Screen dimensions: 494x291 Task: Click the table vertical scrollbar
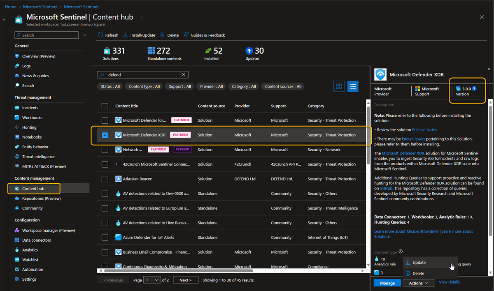point(368,136)
